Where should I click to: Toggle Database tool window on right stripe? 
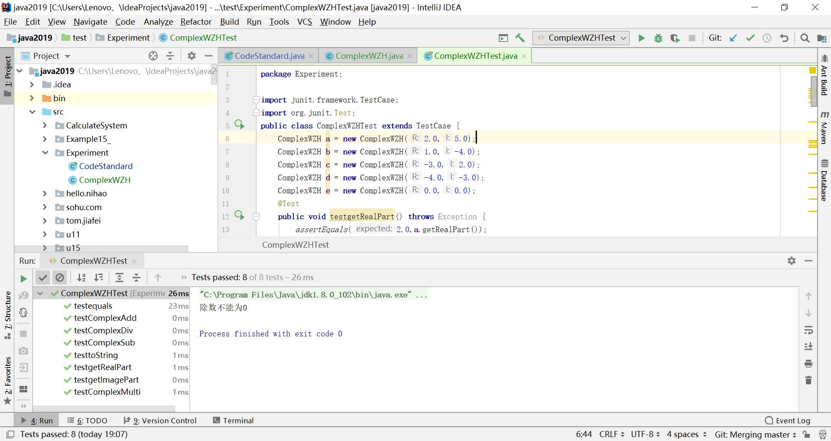tap(825, 181)
